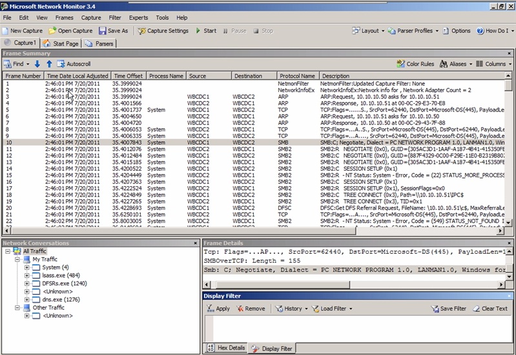The height and width of the screenshot is (355, 516).
Task: Click the Save As disk icon
Action: [103, 30]
